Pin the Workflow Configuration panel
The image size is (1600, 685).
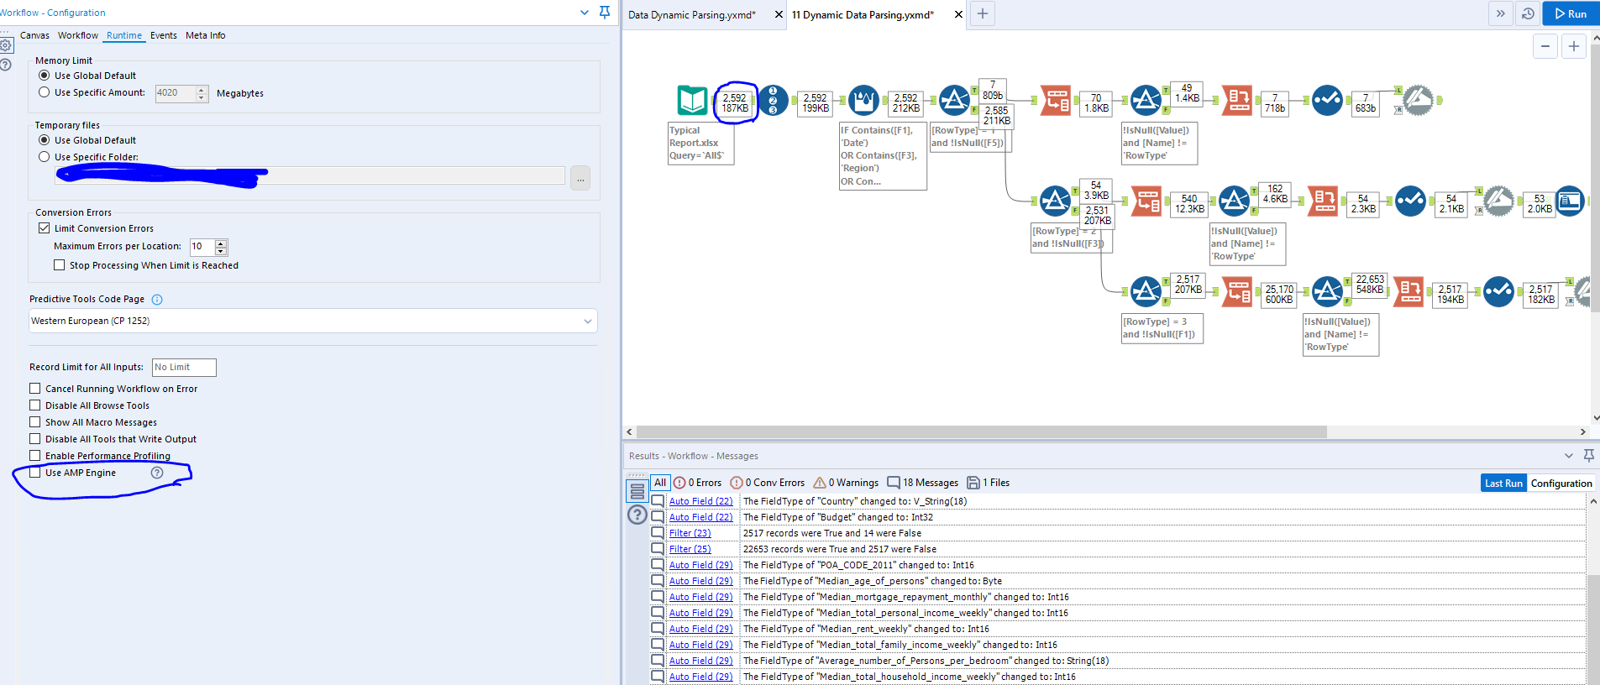tap(605, 13)
